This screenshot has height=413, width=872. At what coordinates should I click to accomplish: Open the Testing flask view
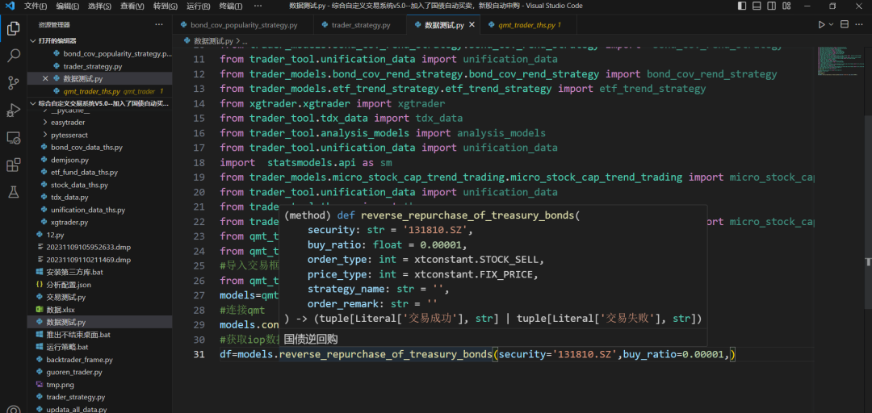tap(14, 192)
